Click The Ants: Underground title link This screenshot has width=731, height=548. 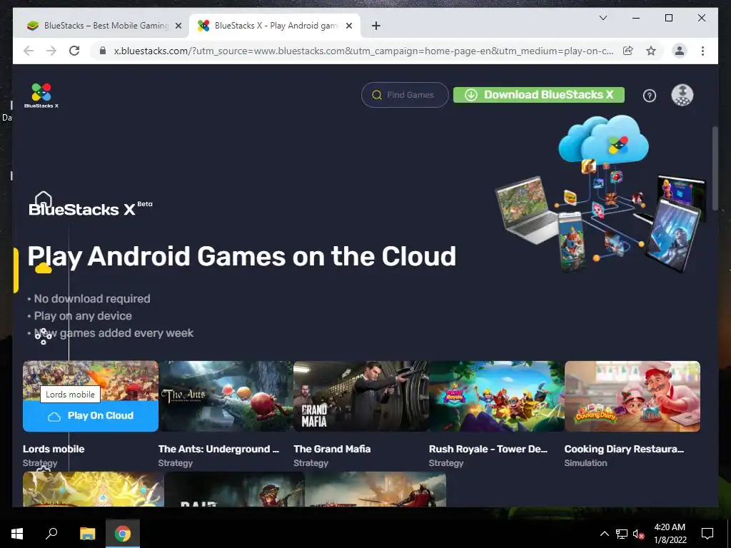tap(218, 450)
